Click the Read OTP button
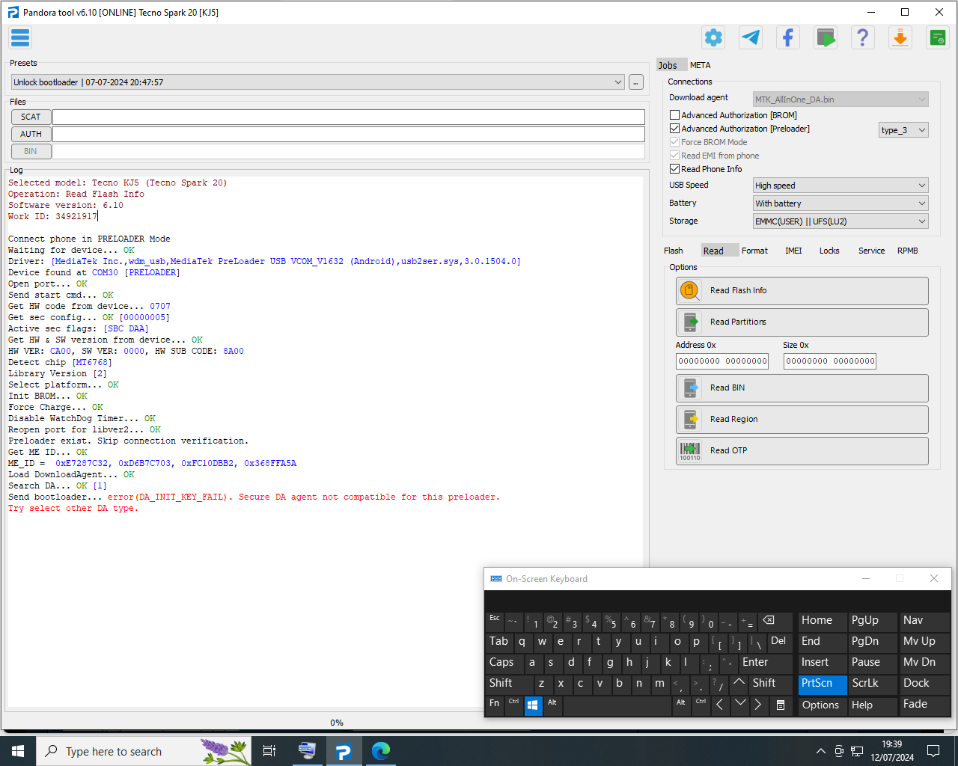Viewport: 958px width, 766px height. (802, 451)
